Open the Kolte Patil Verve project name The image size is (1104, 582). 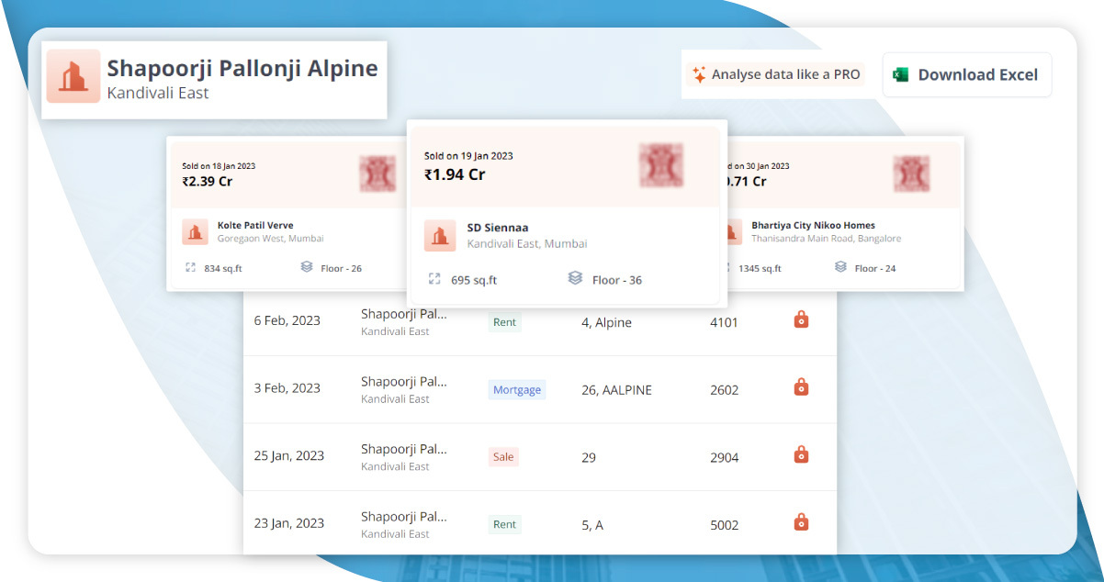coord(255,225)
